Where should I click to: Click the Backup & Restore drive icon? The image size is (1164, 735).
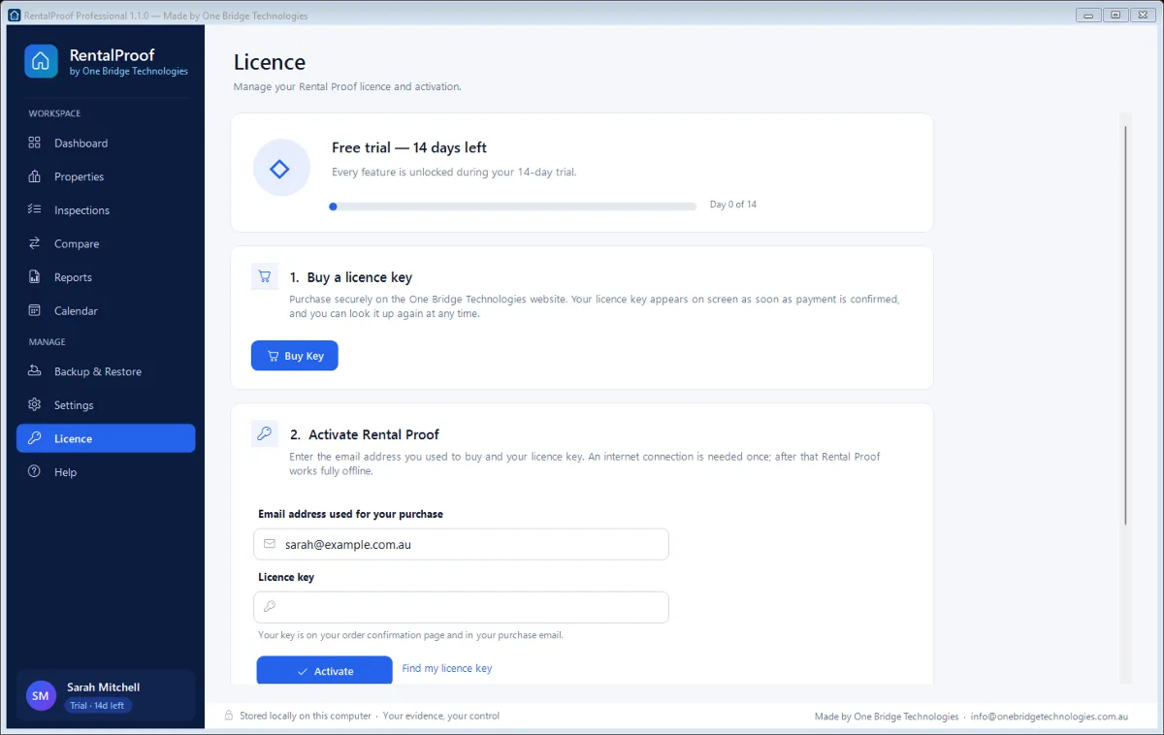coord(35,371)
